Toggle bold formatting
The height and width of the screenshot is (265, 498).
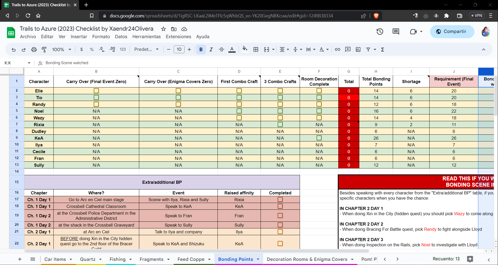tap(201, 50)
